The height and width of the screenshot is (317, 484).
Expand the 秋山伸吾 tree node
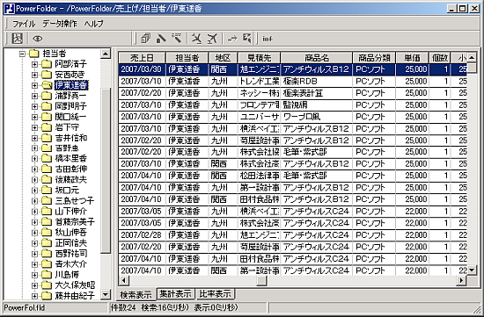coord(34,233)
